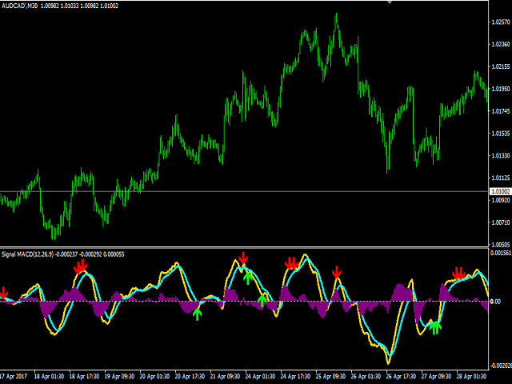Click the 0.001561 indicator scale maximum value
512x384 pixels.
tap(499, 252)
